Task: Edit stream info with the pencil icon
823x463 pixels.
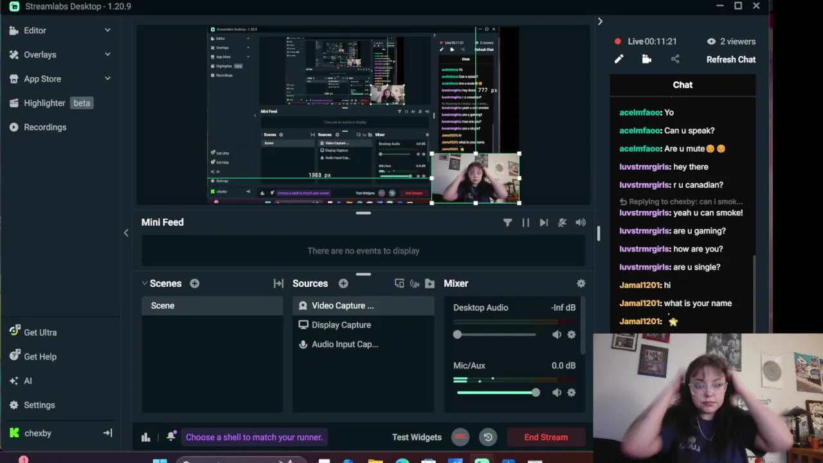Action: click(x=619, y=59)
